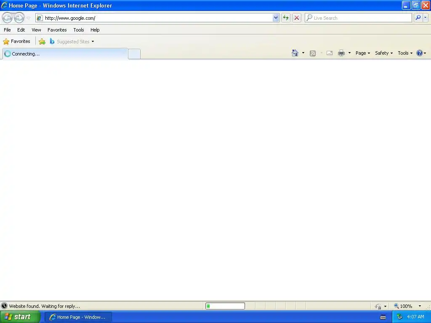
Task: Refresh the page with green arrows icon
Action: tap(286, 18)
